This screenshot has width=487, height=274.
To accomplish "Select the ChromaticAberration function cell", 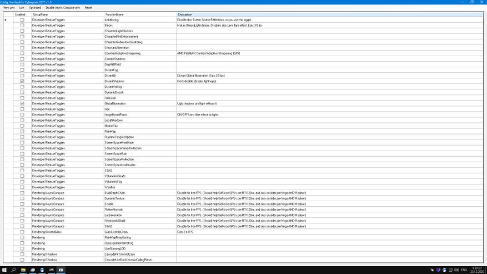I will 139,48.
